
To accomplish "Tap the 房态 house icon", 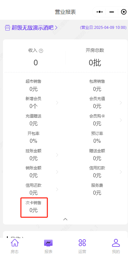I will pyautogui.click(x=15, y=243).
